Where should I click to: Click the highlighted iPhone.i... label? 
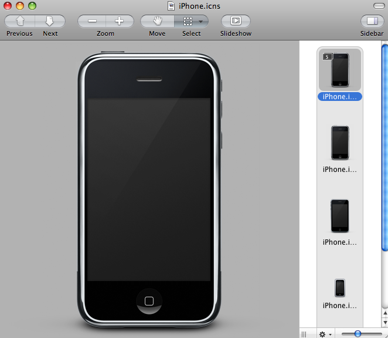[340, 97]
